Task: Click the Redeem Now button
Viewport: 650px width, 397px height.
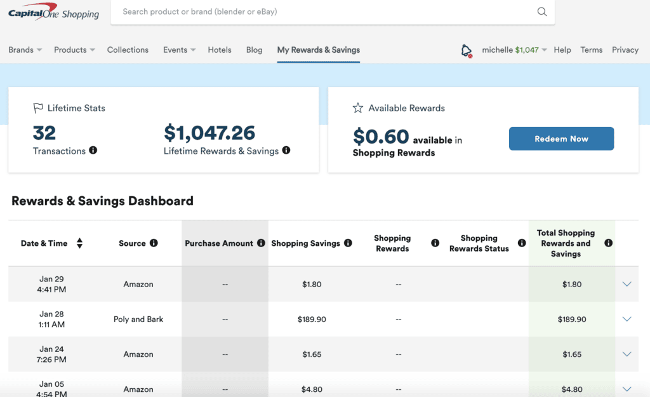Action: [x=561, y=138]
